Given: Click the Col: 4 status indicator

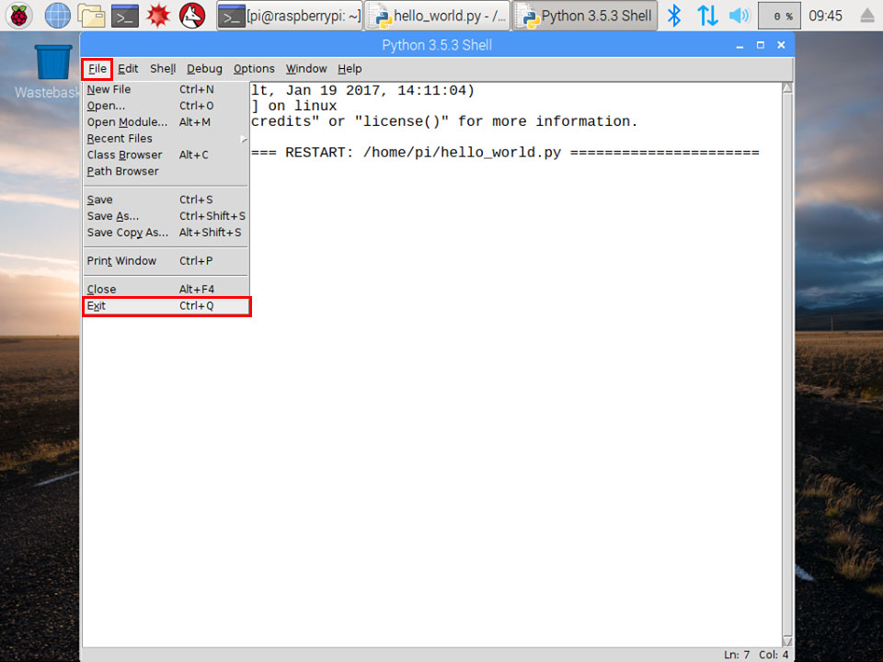Looking at the screenshot, I should click(x=774, y=655).
